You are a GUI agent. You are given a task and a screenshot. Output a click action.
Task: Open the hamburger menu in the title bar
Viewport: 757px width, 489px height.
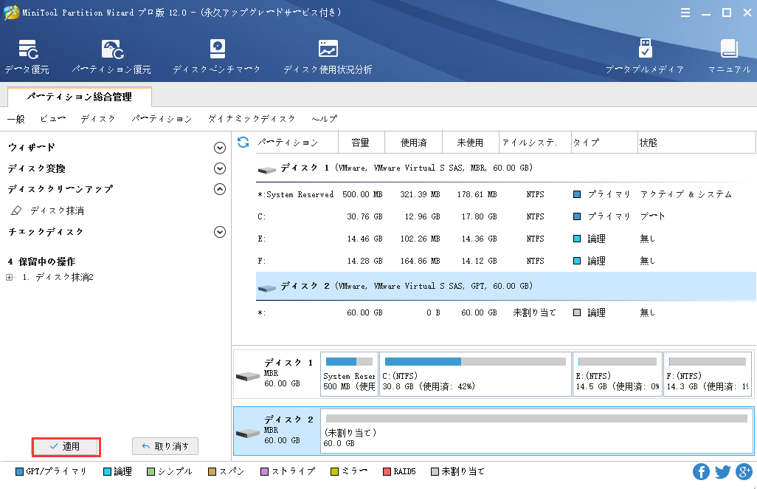(685, 12)
